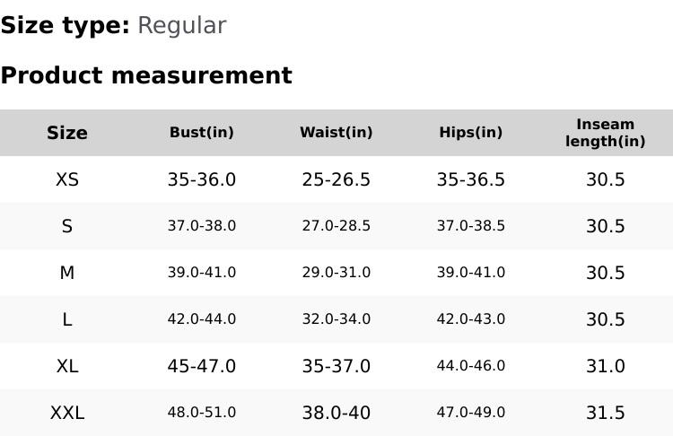Click the Inseam length(in) column header
673x436 pixels.
[606, 133]
